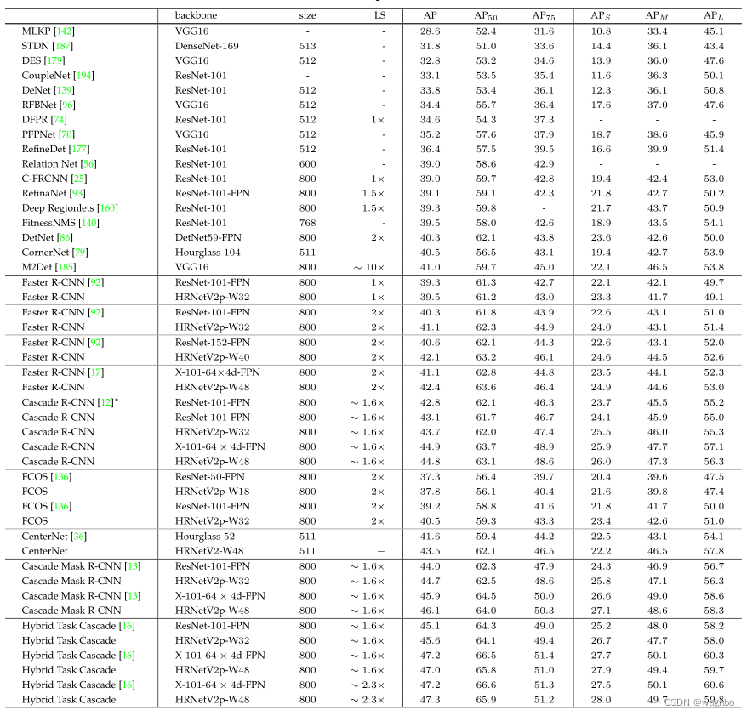
Task: Open RefineDet reference [177]
Action: pos(79,150)
